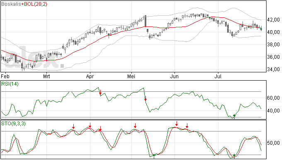Viewport: 286px width, 160px height.
Task: Click the 60,00 value on RSI axis
Action: (x=273, y=98)
